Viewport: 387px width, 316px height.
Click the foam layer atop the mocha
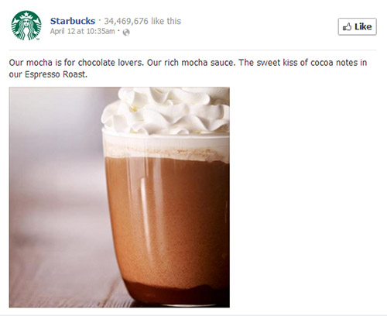point(166,149)
